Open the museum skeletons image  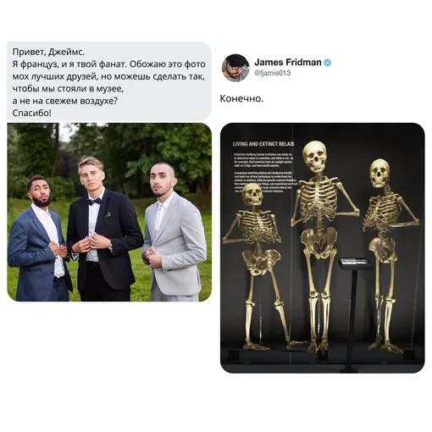pyautogui.click(x=323, y=247)
